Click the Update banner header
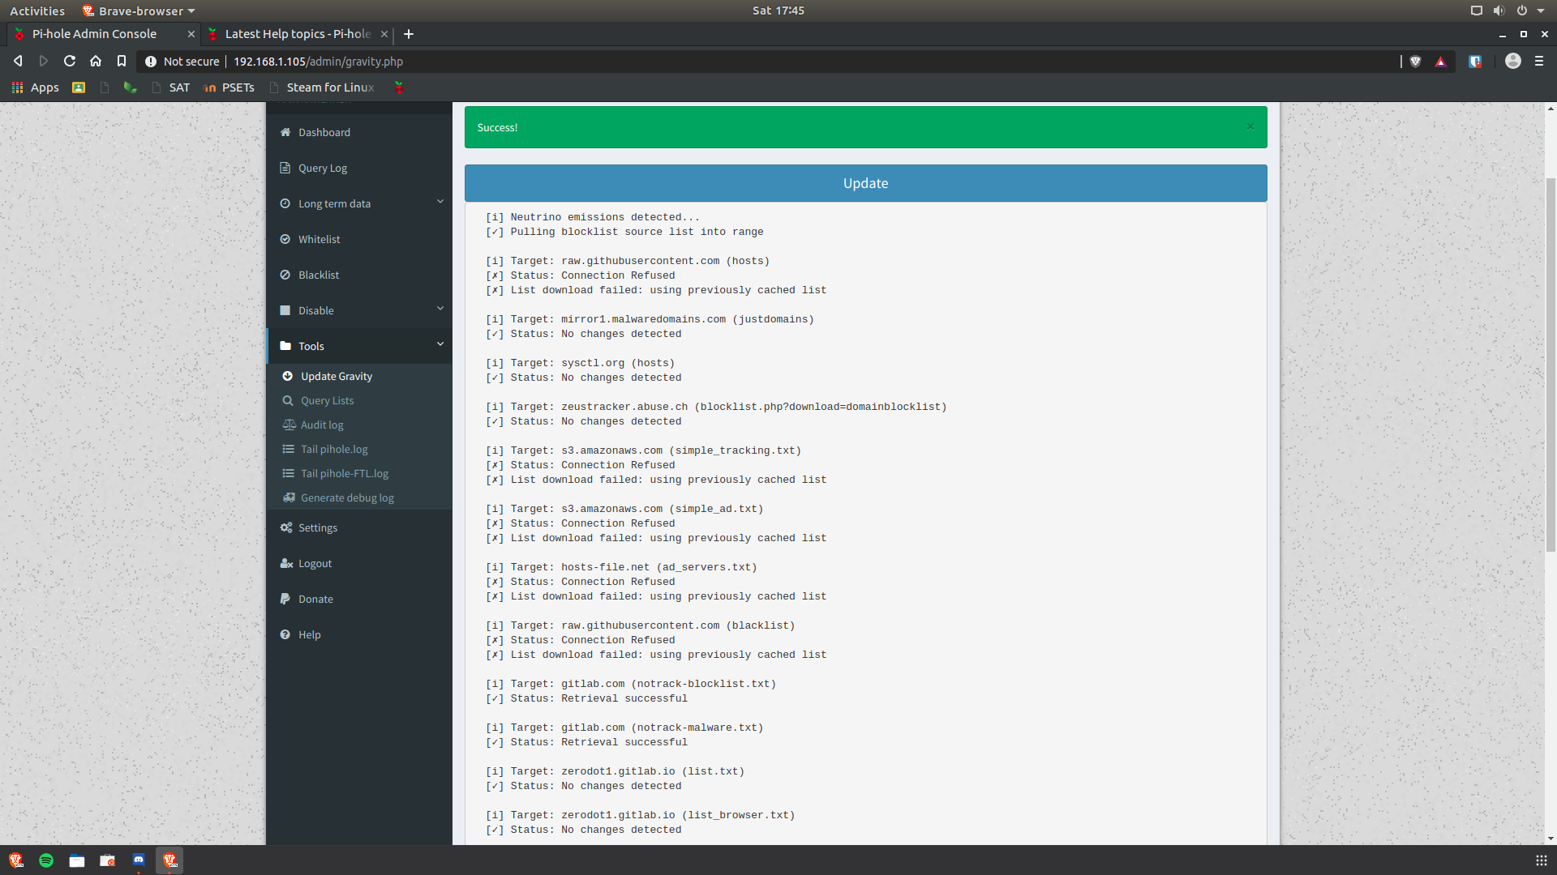Image resolution: width=1557 pixels, height=875 pixels. (864, 183)
